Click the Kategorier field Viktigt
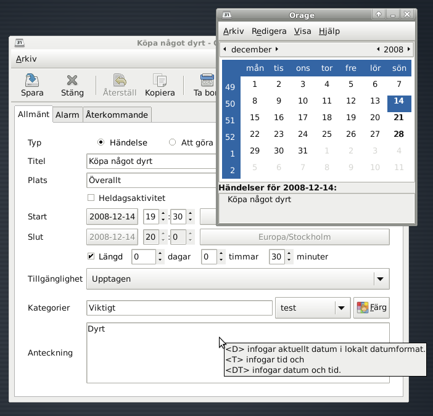 point(179,308)
